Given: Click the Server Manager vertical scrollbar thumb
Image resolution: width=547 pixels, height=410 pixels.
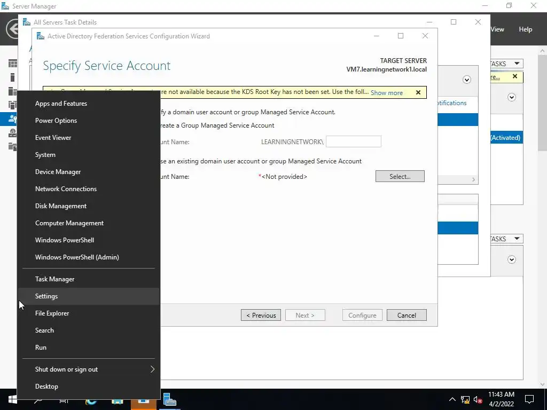Looking at the screenshot, I should pyautogui.click(x=542, y=103).
